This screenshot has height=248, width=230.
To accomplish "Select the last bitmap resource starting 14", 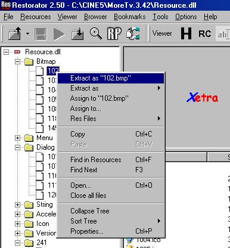I will [52, 128].
